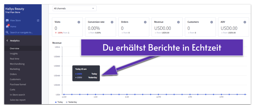Viewport: 255px width, 105px height.
Task: Open the external link icon beside View Store
Action: 38,20
